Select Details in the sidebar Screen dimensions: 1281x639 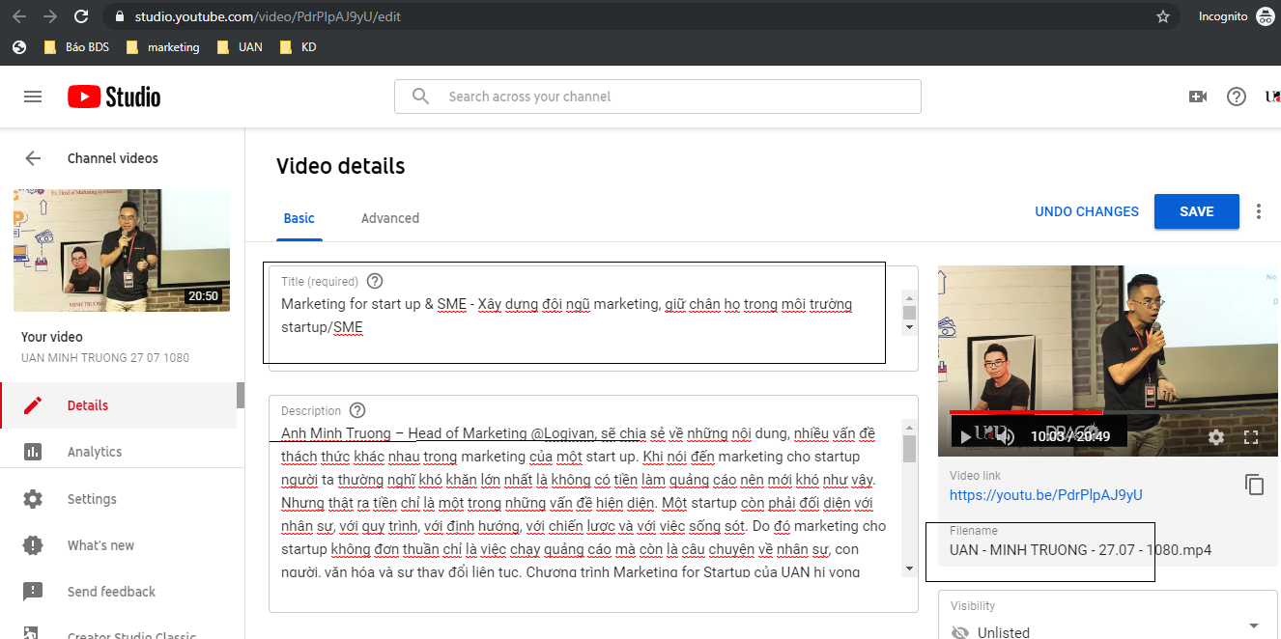pos(118,405)
